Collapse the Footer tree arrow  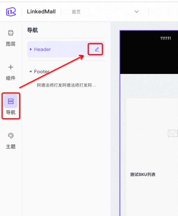coord(31,72)
